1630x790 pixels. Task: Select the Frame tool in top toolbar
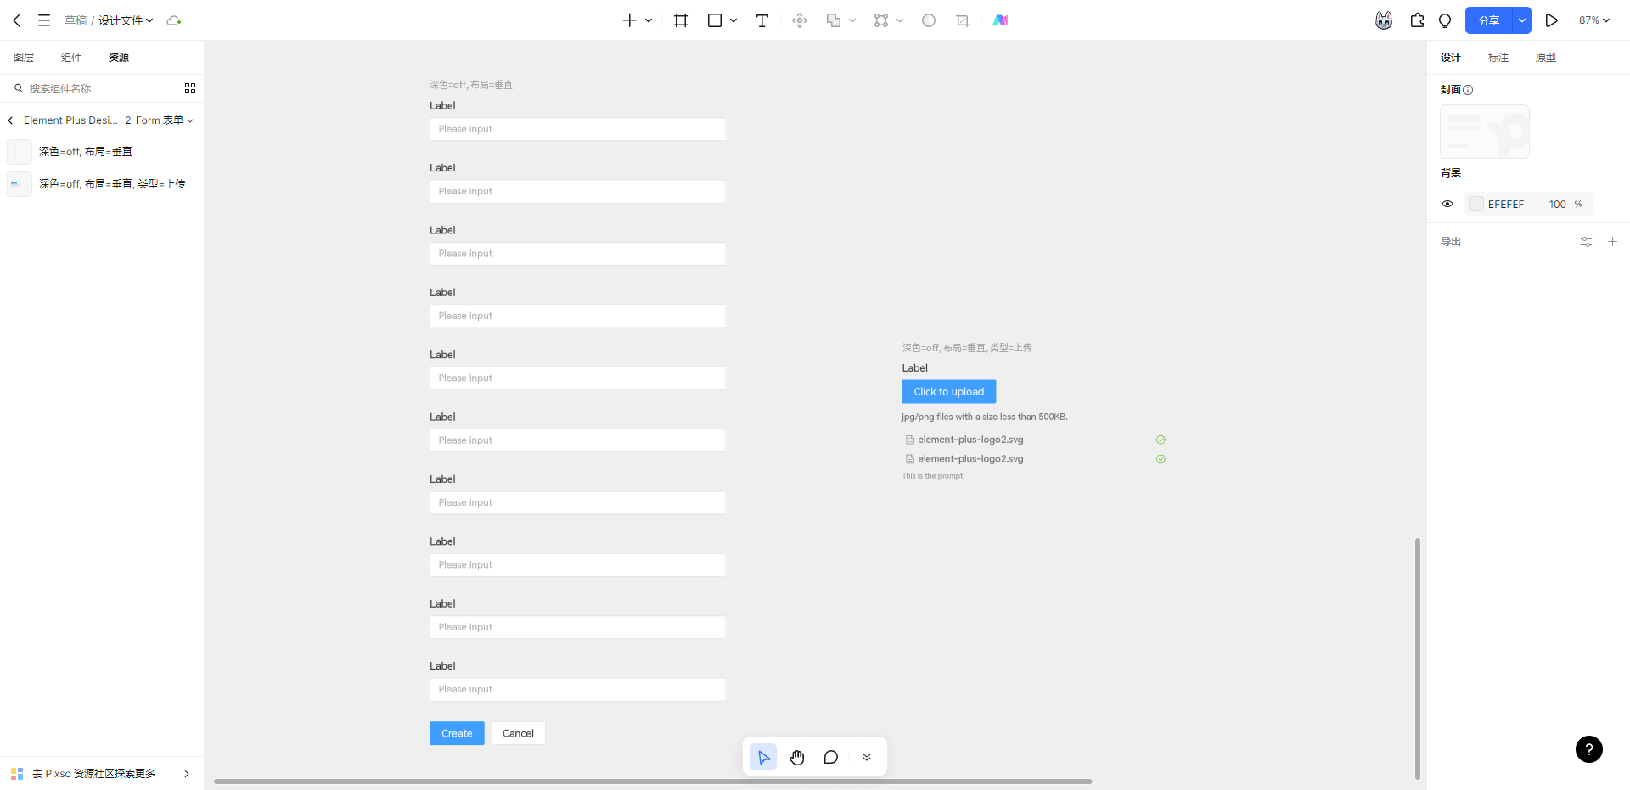(x=680, y=20)
